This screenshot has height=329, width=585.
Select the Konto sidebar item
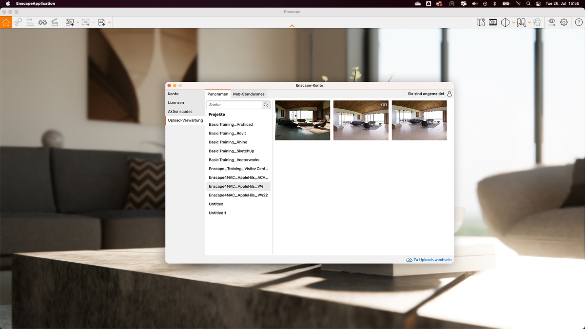tap(185, 94)
